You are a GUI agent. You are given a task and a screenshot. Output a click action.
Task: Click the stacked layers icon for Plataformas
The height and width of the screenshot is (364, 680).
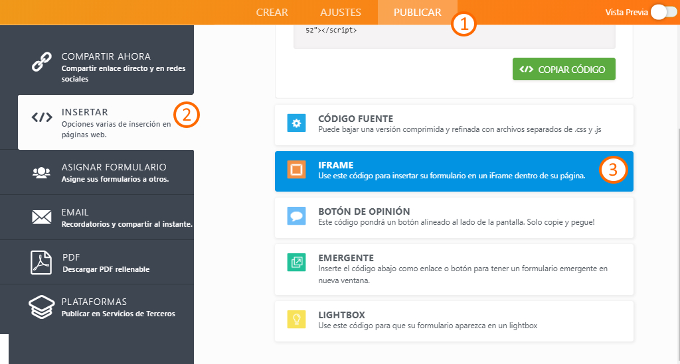click(x=42, y=307)
